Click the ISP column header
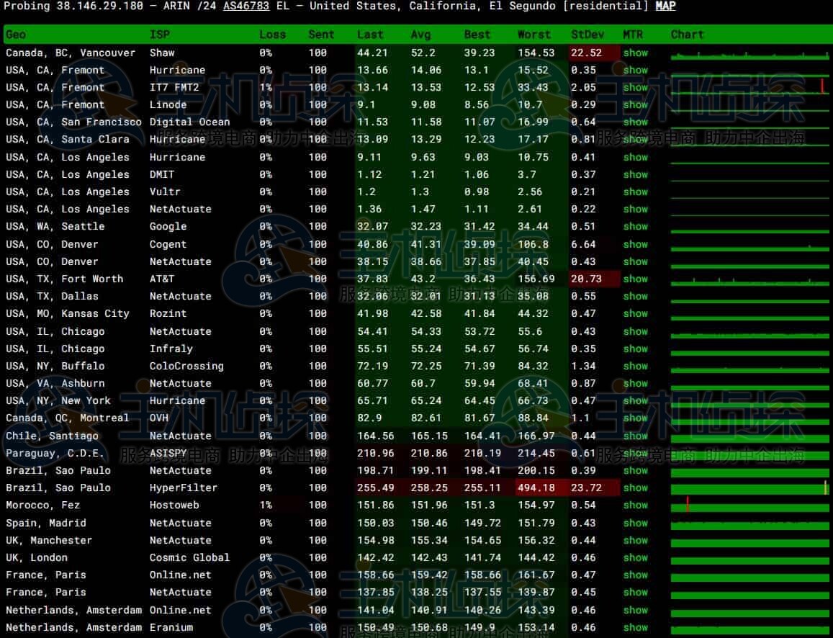This screenshot has width=833, height=638. pos(160,35)
